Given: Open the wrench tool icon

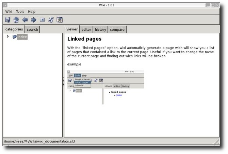Looking at the screenshot, I should pyautogui.click(x=51, y=20).
